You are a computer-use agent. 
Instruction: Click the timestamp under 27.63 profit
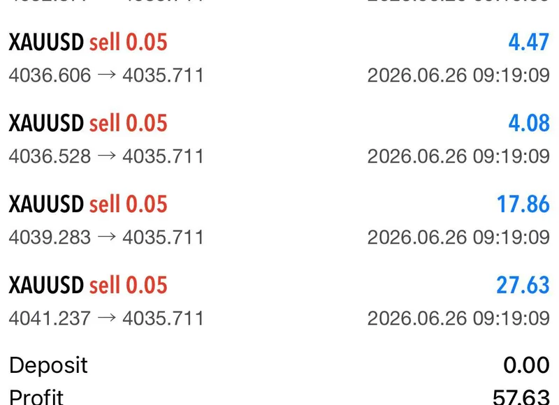(x=458, y=318)
